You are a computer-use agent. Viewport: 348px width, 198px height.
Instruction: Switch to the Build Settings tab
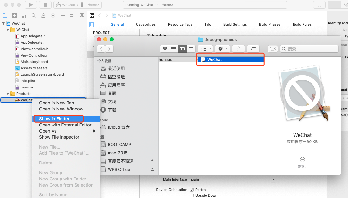[235, 24]
